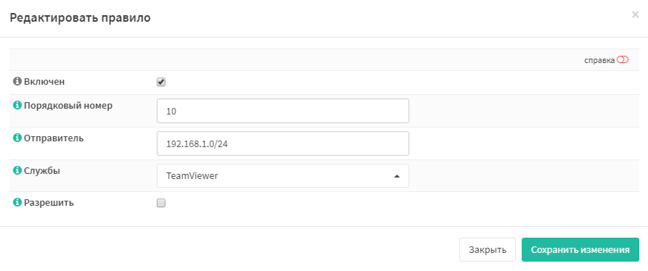Click the Включен label text
This screenshot has width=648, height=271.
44,82
